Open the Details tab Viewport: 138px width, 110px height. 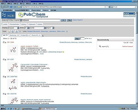click(40, 24)
